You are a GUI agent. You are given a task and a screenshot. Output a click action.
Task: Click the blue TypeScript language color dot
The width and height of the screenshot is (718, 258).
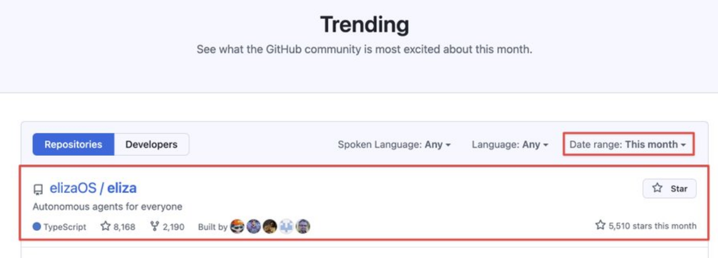[37, 227]
